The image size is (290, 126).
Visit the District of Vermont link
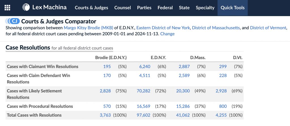point(268,28)
